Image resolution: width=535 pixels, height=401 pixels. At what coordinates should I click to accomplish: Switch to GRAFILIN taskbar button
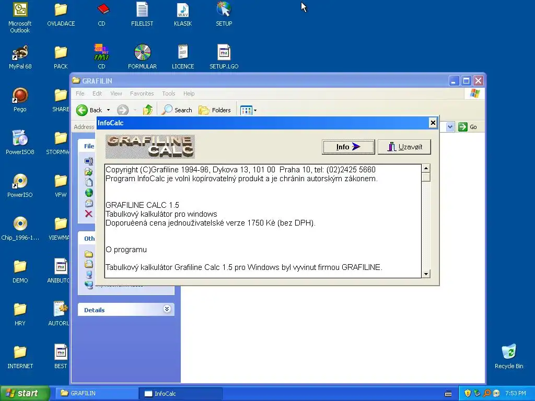[96, 393]
